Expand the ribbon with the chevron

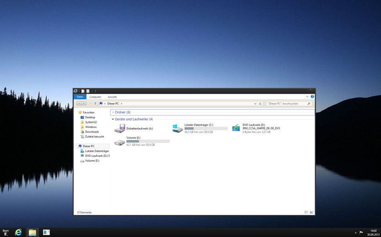308,97
